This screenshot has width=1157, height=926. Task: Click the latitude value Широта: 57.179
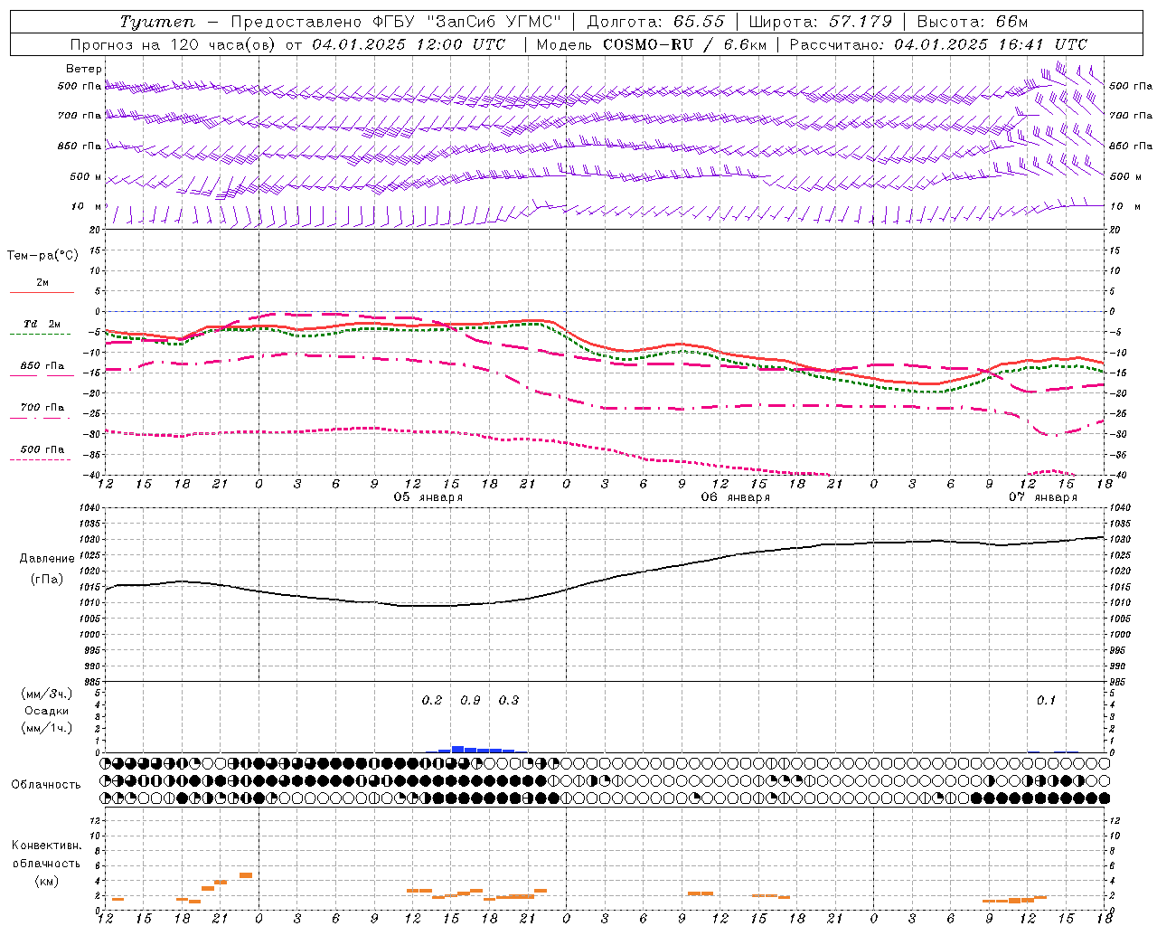(x=821, y=22)
